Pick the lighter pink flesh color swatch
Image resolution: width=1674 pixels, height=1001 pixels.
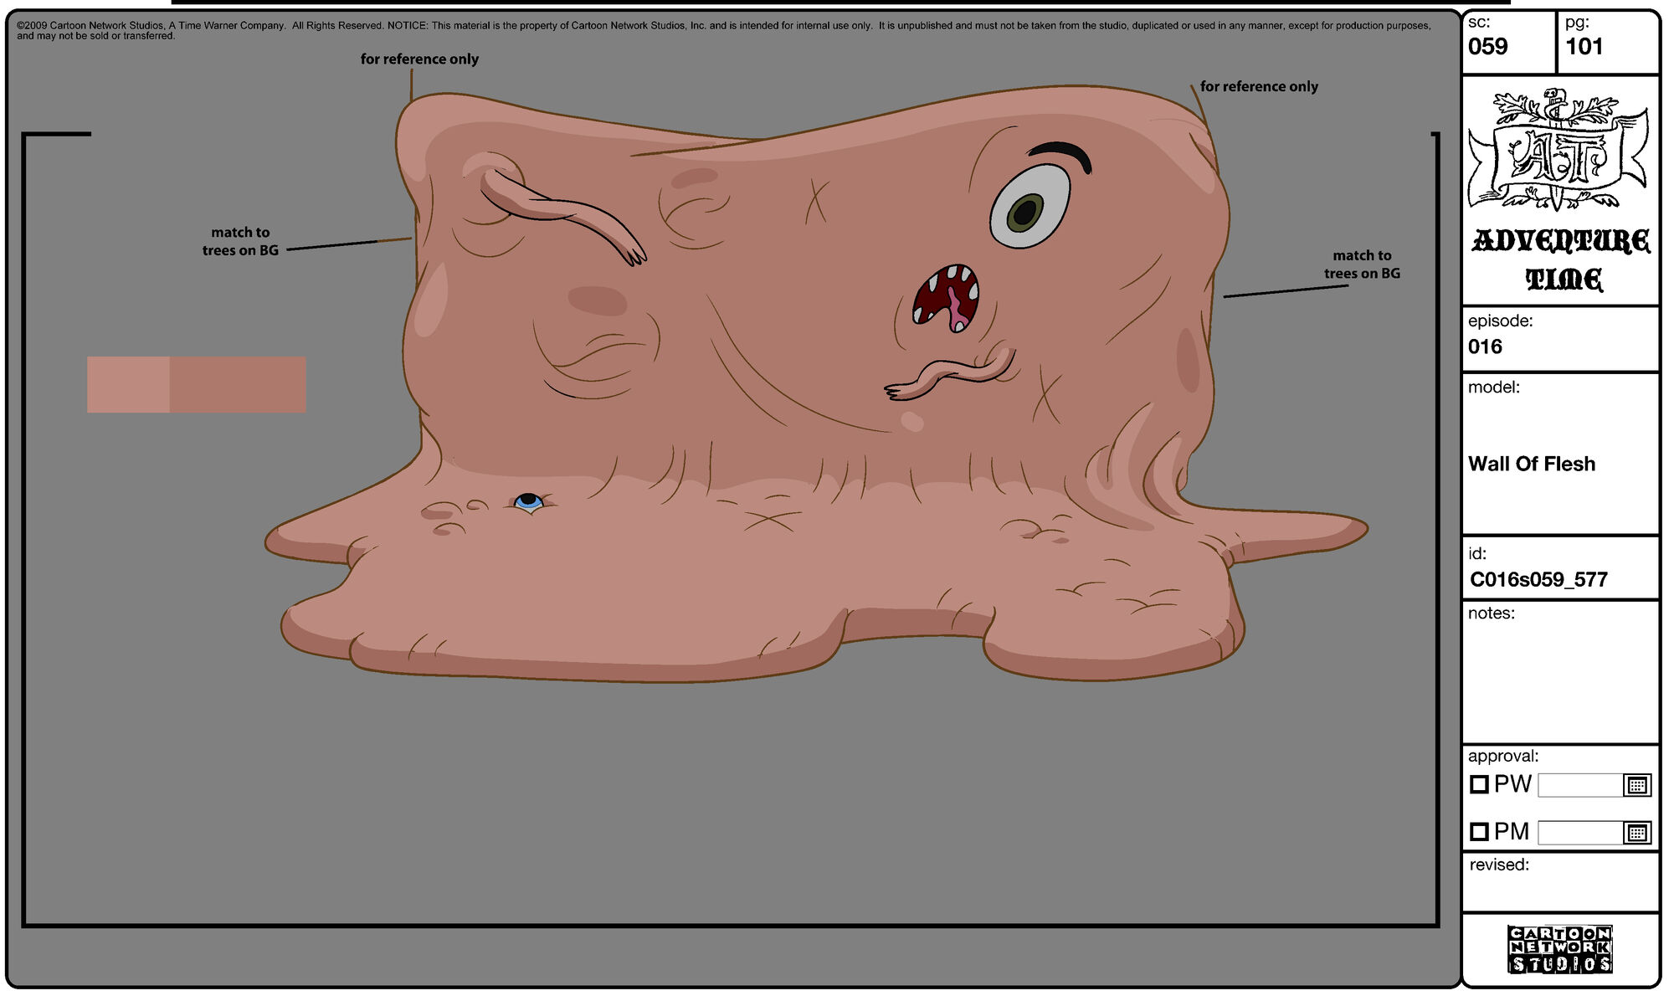pos(128,384)
